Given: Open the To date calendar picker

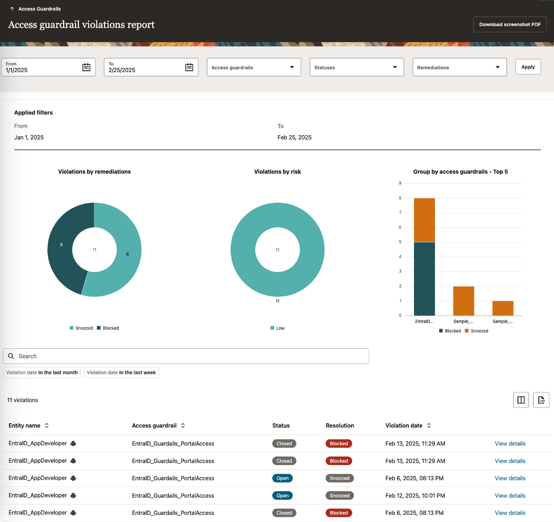Looking at the screenshot, I should point(189,67).
